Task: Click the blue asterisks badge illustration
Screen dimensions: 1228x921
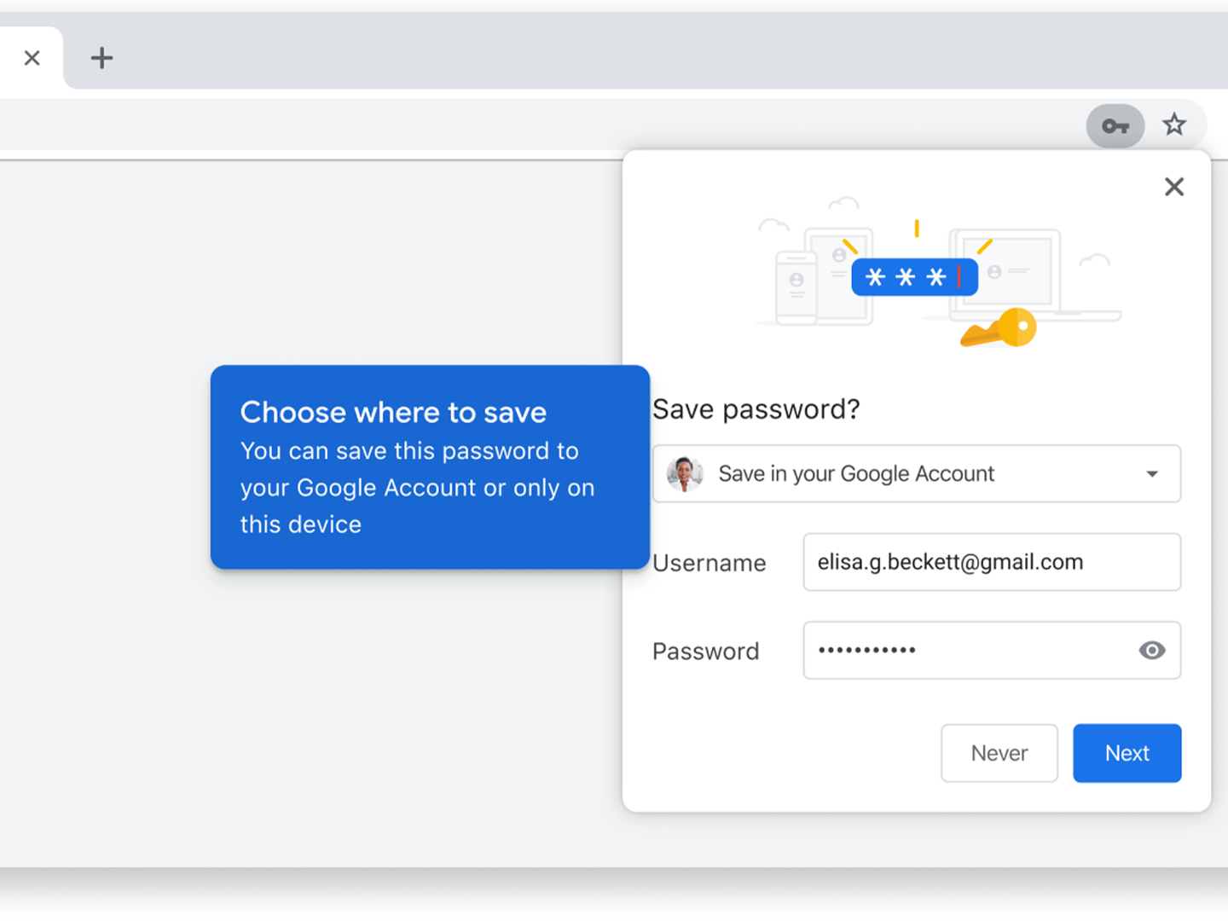Action: (914, 277)
